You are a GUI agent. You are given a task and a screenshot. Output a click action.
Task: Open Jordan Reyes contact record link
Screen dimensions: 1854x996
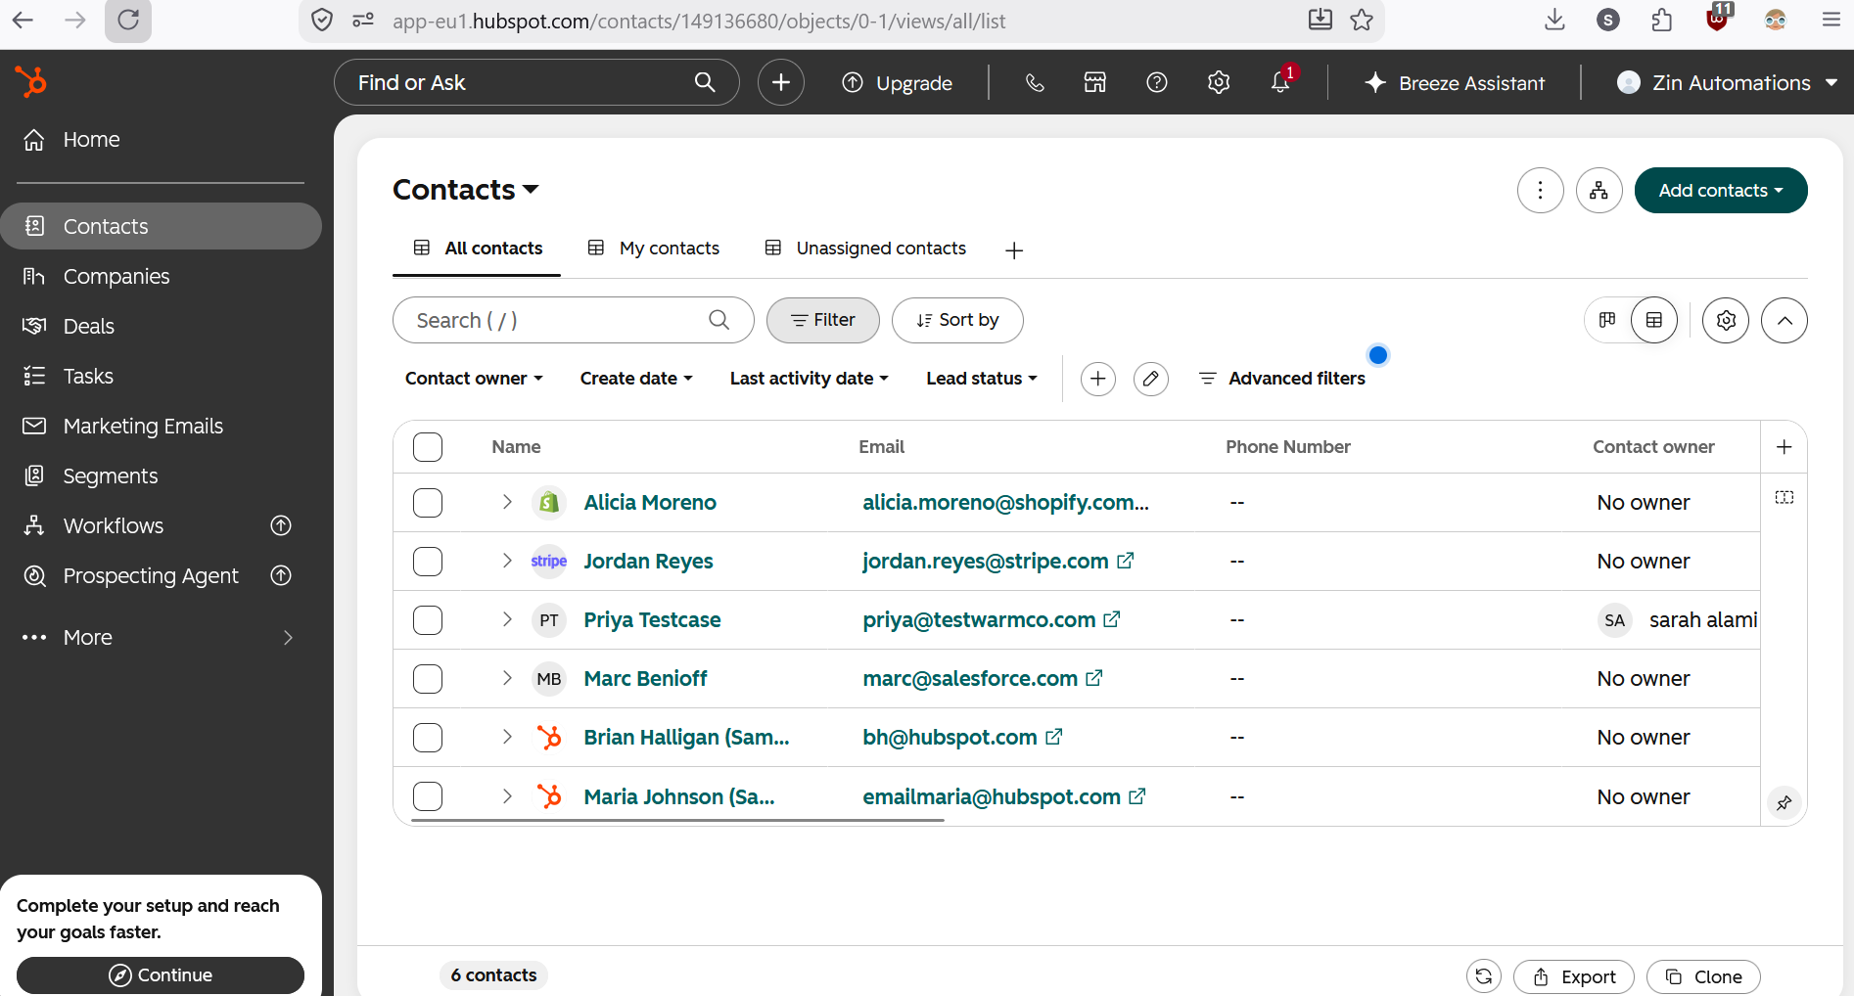click(648, 562)
